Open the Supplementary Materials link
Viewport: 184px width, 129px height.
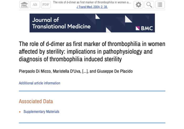(x=41, y=112)
